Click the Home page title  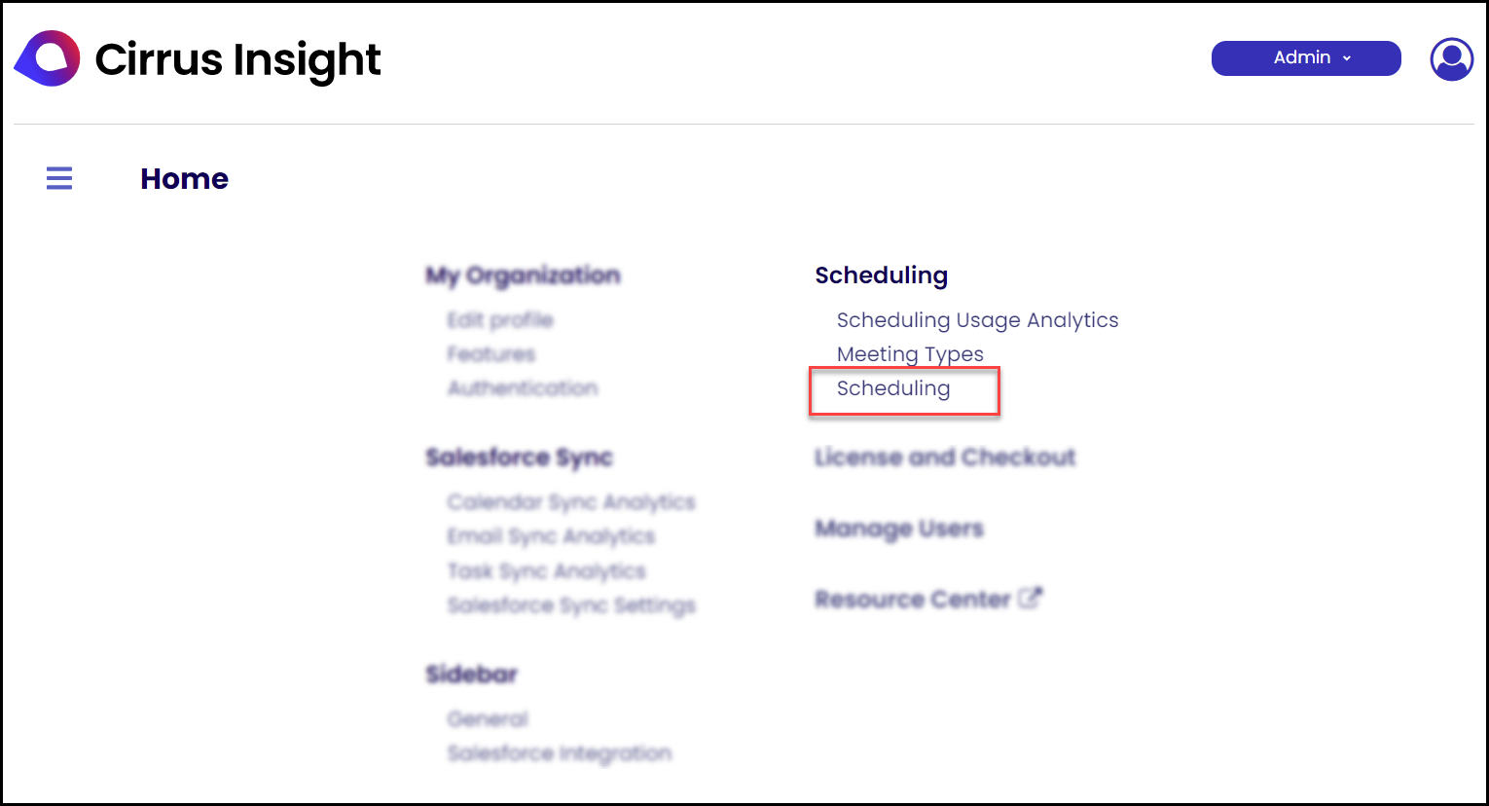point(184,178)
